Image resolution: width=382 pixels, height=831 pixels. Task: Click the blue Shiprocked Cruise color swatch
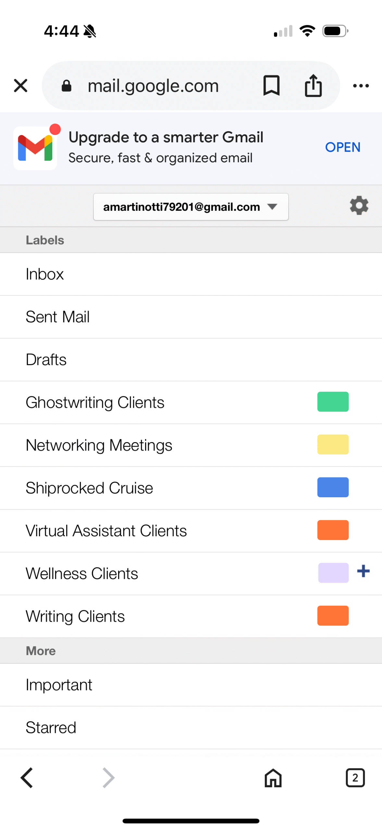point(333,487)
